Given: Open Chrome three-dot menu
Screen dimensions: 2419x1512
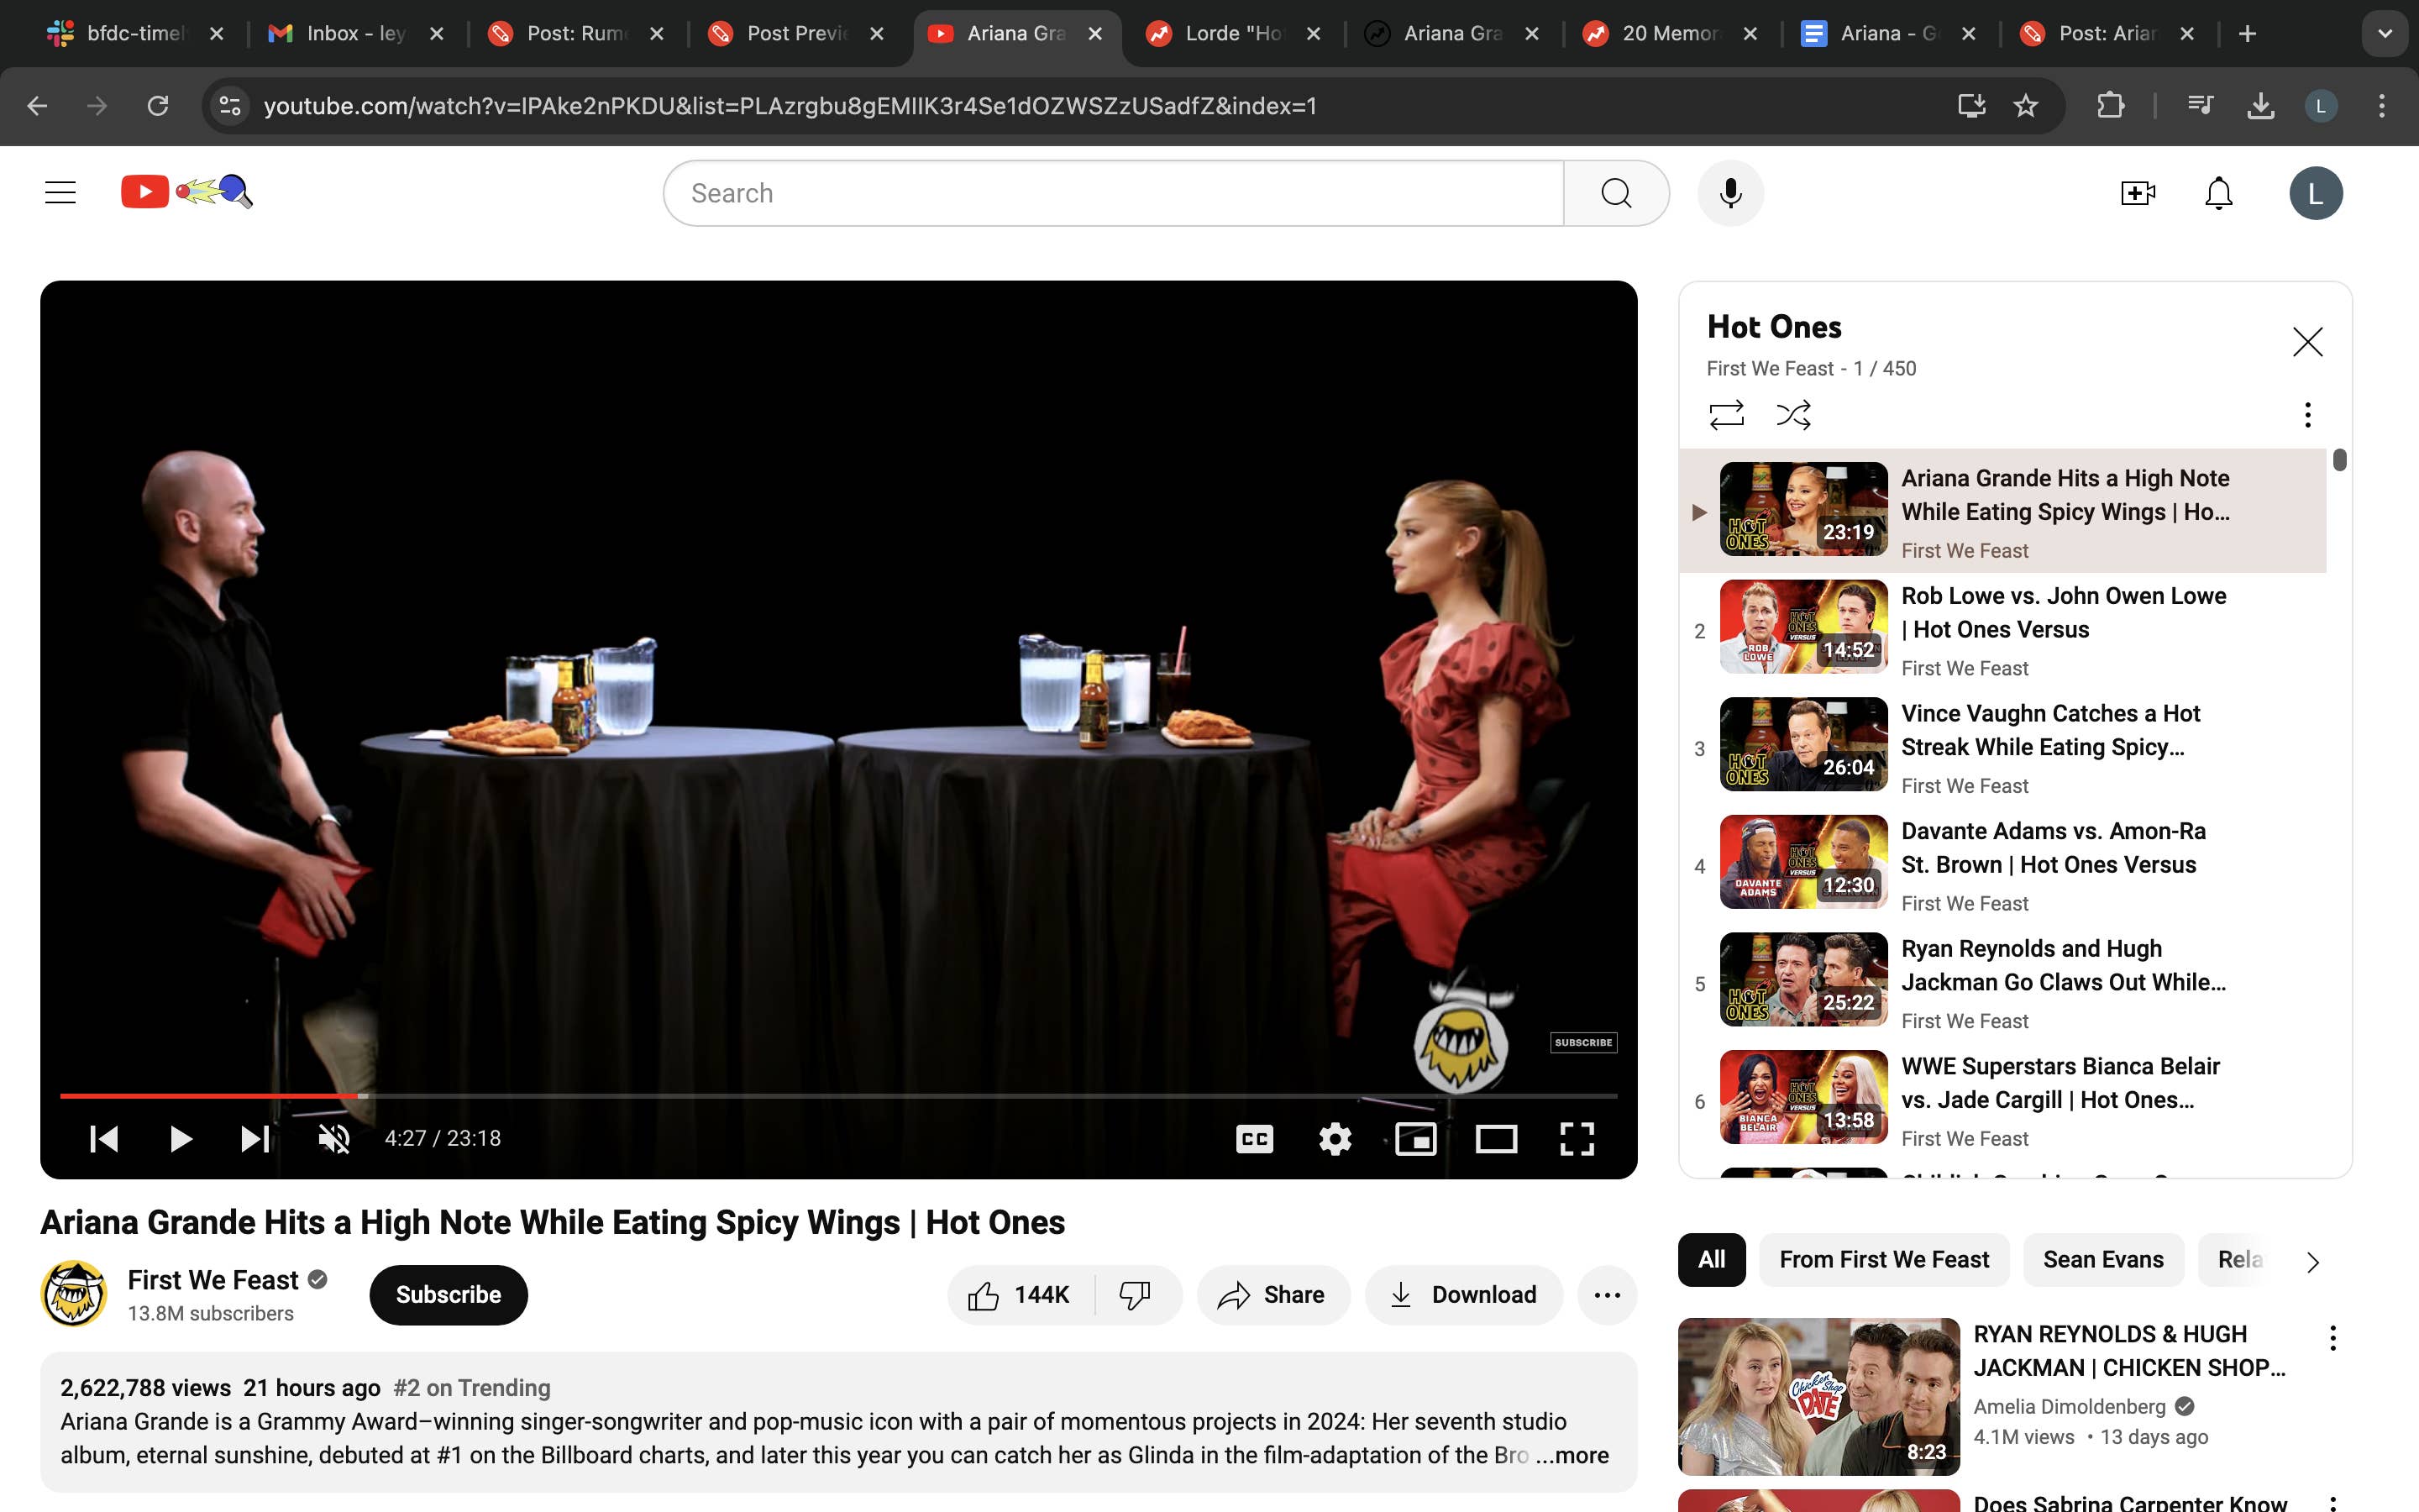Looking at the screenshot, I should click(2381, 105).
